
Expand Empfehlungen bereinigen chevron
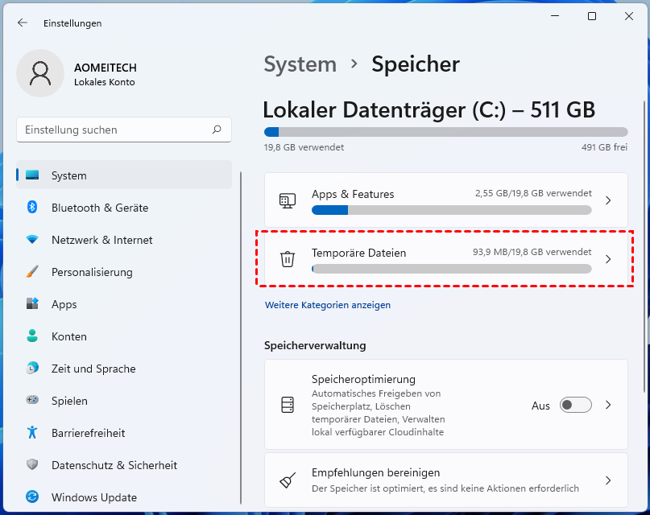pyautogui.click(x=608, y=480)
